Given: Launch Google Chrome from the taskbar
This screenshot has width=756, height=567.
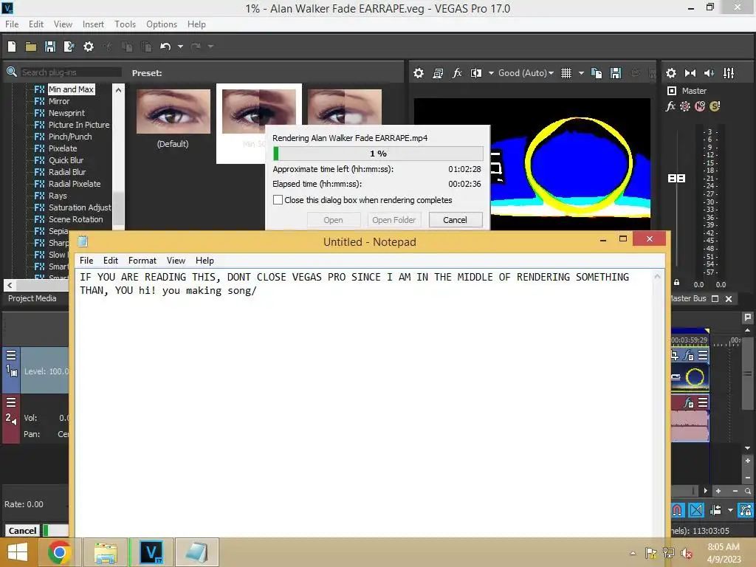Looking at the screenshot, I should (59, 552).
